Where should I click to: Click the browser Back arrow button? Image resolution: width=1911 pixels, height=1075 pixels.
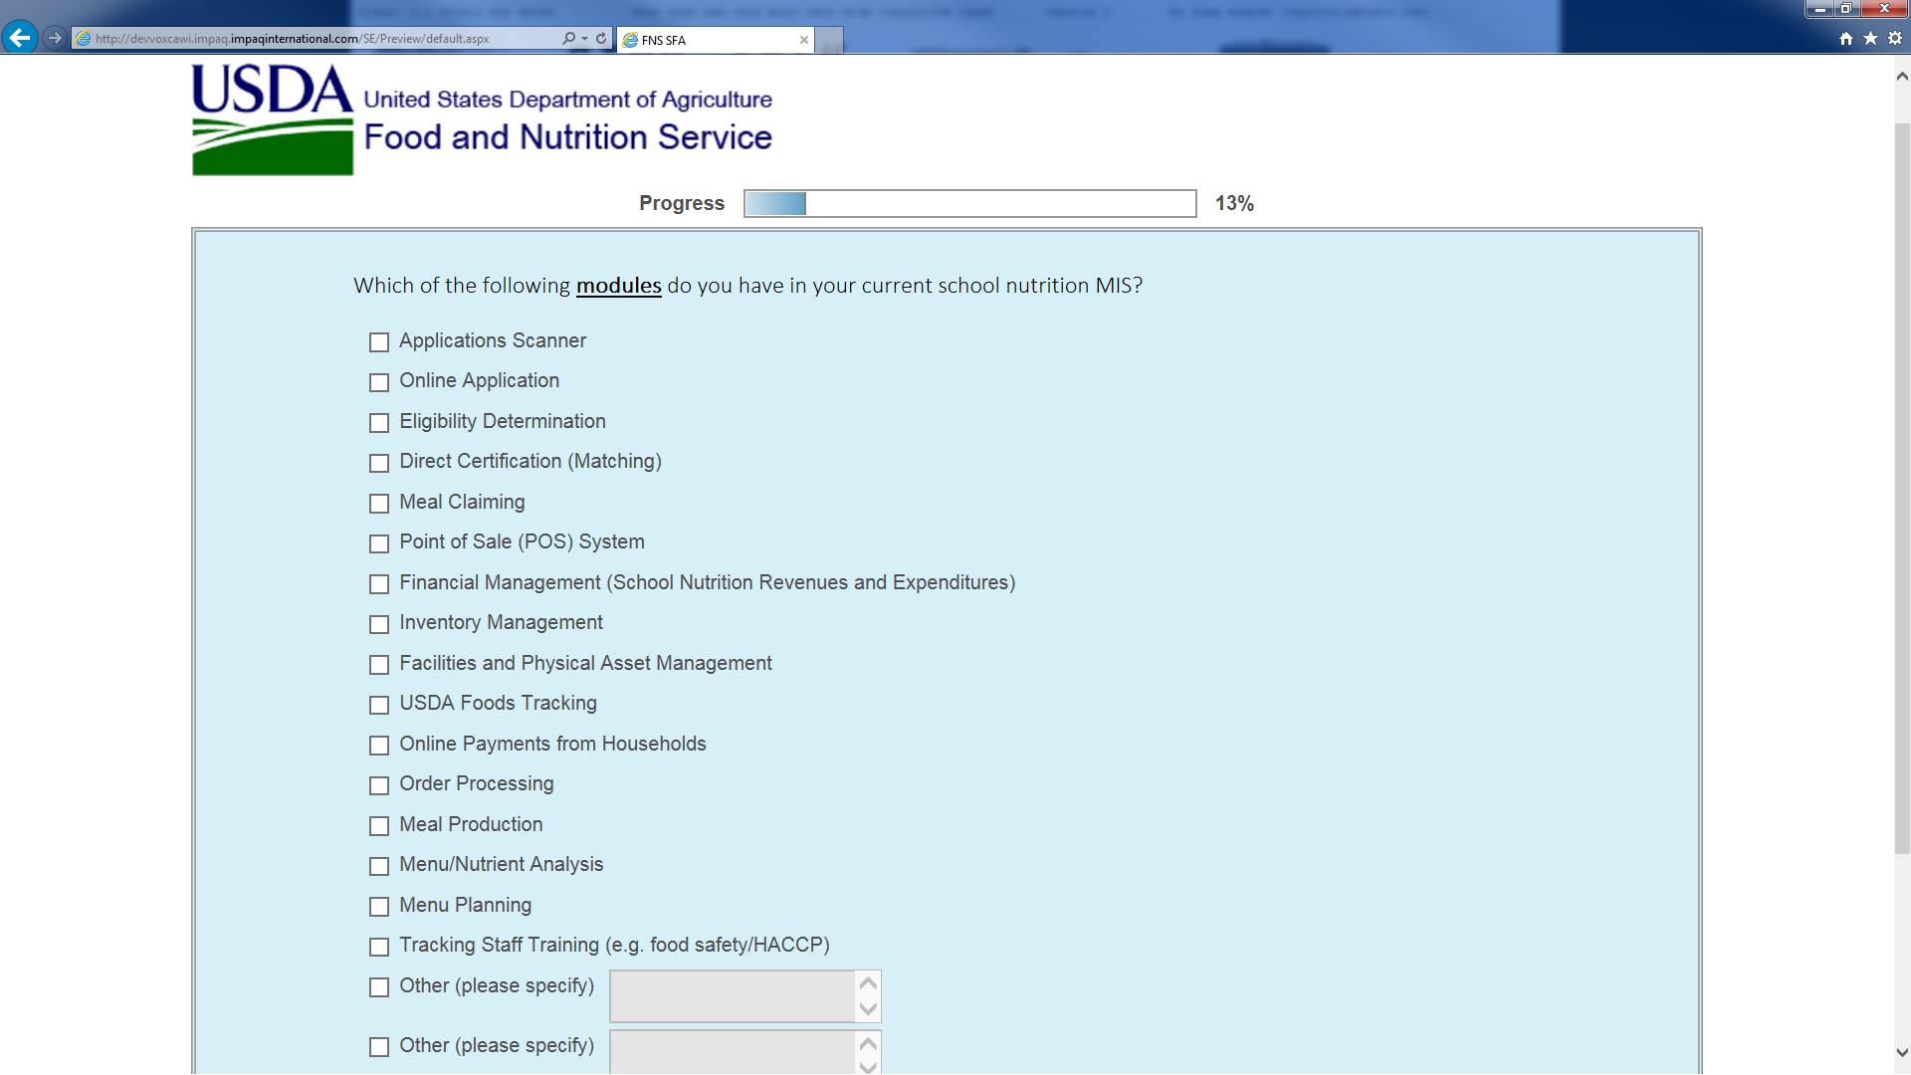click(x=19, y=38)
